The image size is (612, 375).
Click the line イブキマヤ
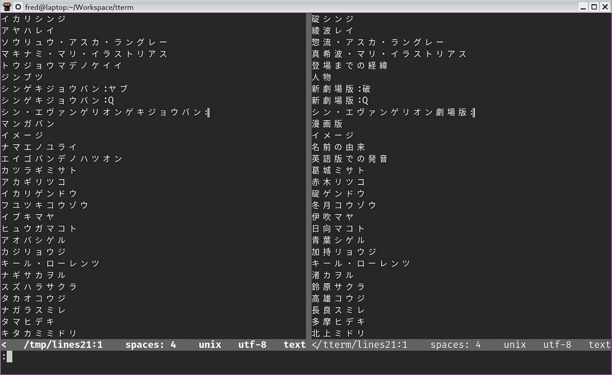point(28,217)
